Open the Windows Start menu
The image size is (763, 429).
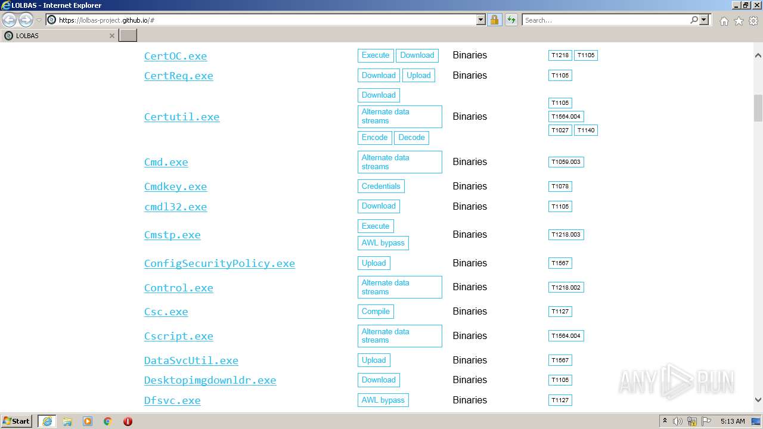click(x=17, y=421)
